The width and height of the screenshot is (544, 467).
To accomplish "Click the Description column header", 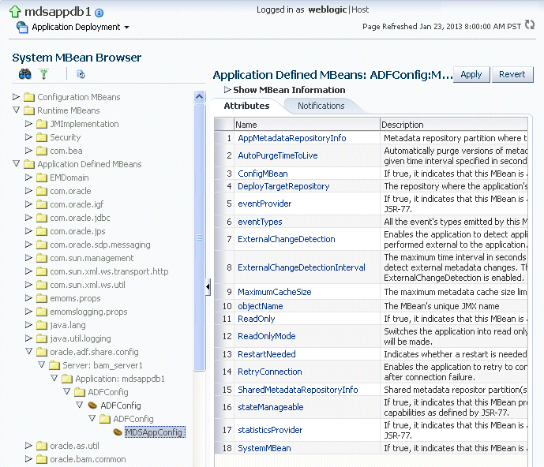I will point(454,125).
